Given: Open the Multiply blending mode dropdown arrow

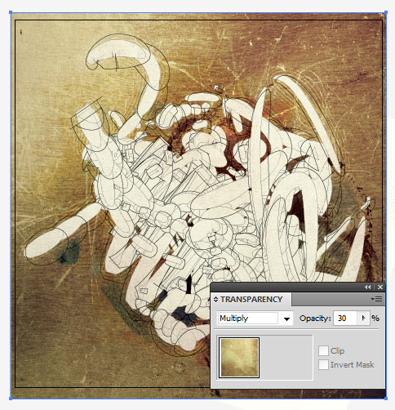Looking at the screenshot, I should [286, 319].
